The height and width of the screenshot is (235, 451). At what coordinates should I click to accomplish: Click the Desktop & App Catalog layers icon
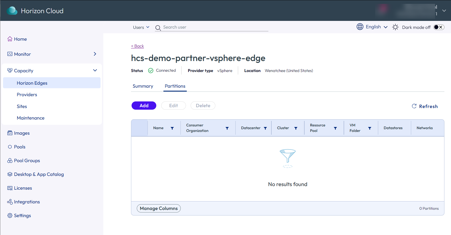click(x=10, y=174)
